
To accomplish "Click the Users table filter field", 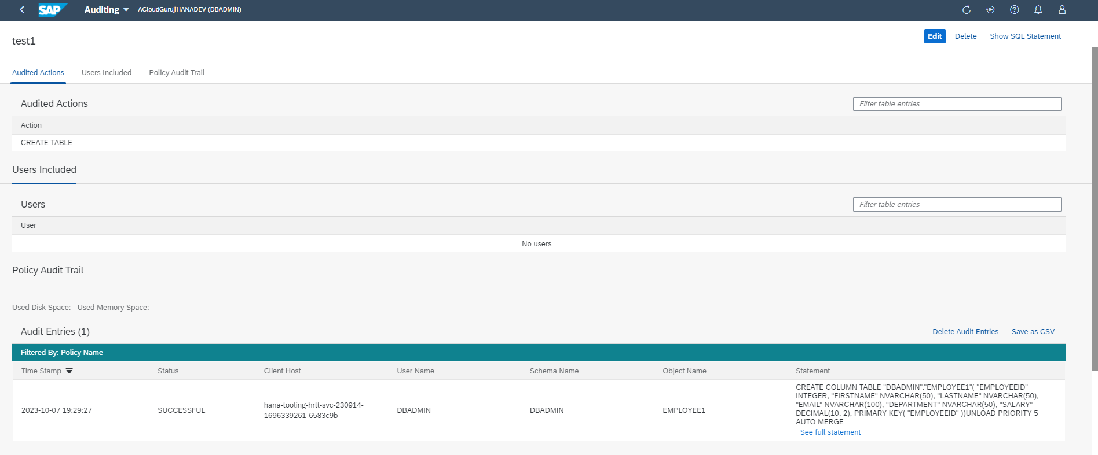I will pyautogui.click(x=957, y=205).
